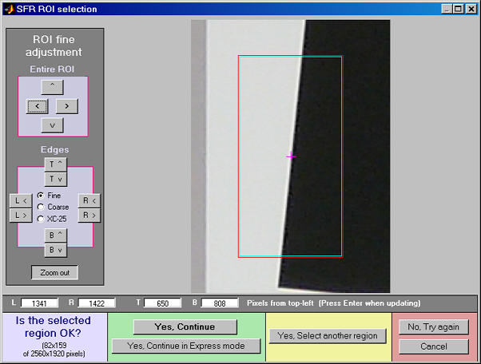Click B ^ to raise bottom edge
The height and width of the screenshot is (364, 481).
pos(55,235)
